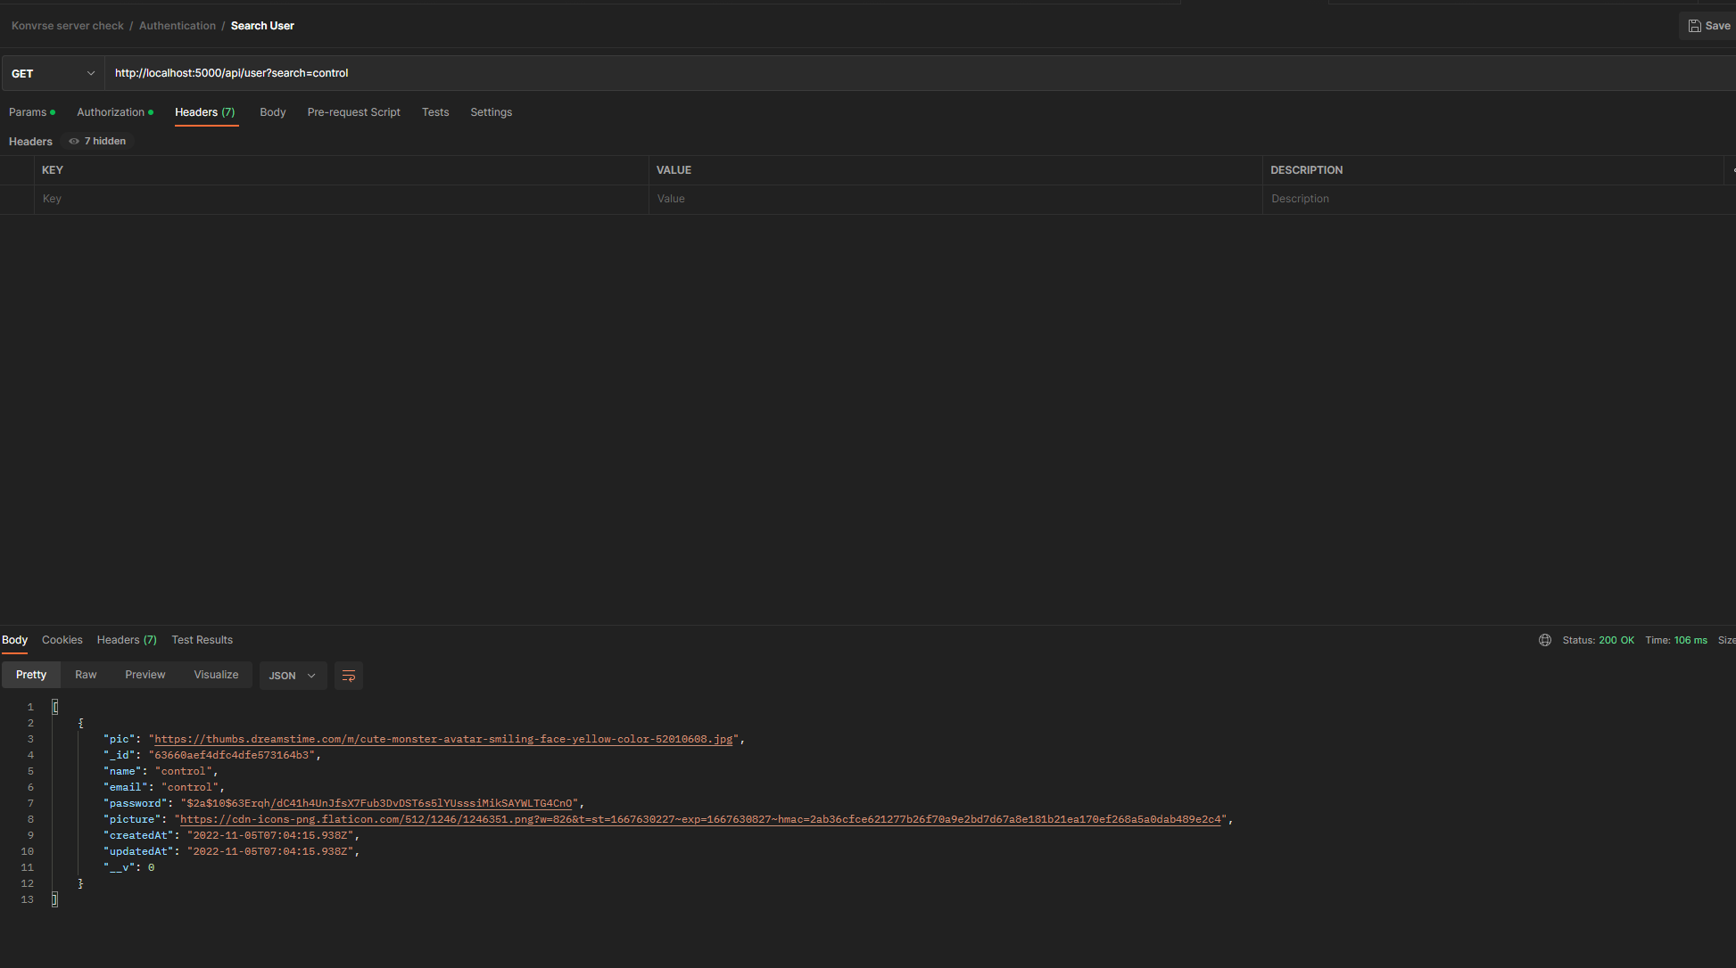
Task: Switch response view to Preview
Action: (x=145, y=675)
